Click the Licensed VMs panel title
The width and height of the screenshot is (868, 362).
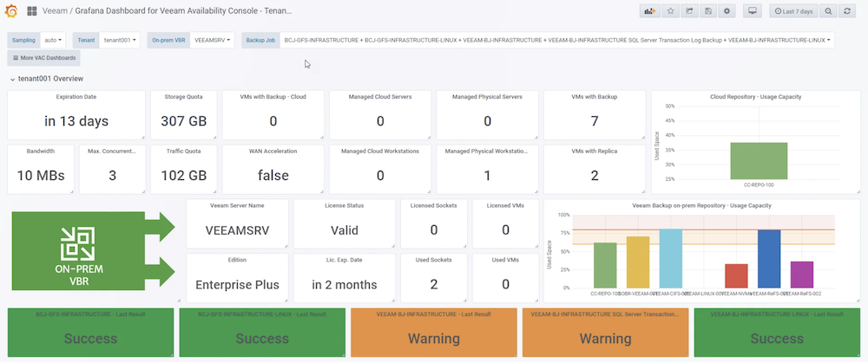(505, 205)
